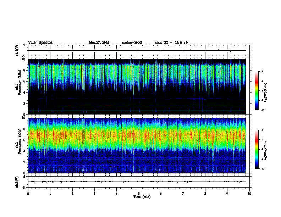Click time axis tick label "0"
The width and height of the screenshot is (281, 217).
(x=28, y=194)
